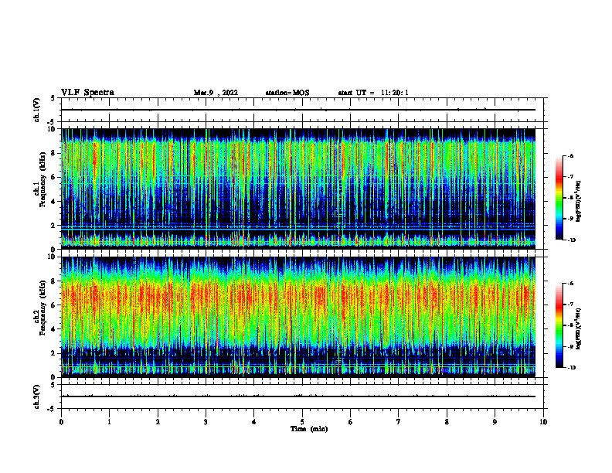
Task: Click the "2" kHz tick on ch.1 frequency axis
Action: point(54,225)
